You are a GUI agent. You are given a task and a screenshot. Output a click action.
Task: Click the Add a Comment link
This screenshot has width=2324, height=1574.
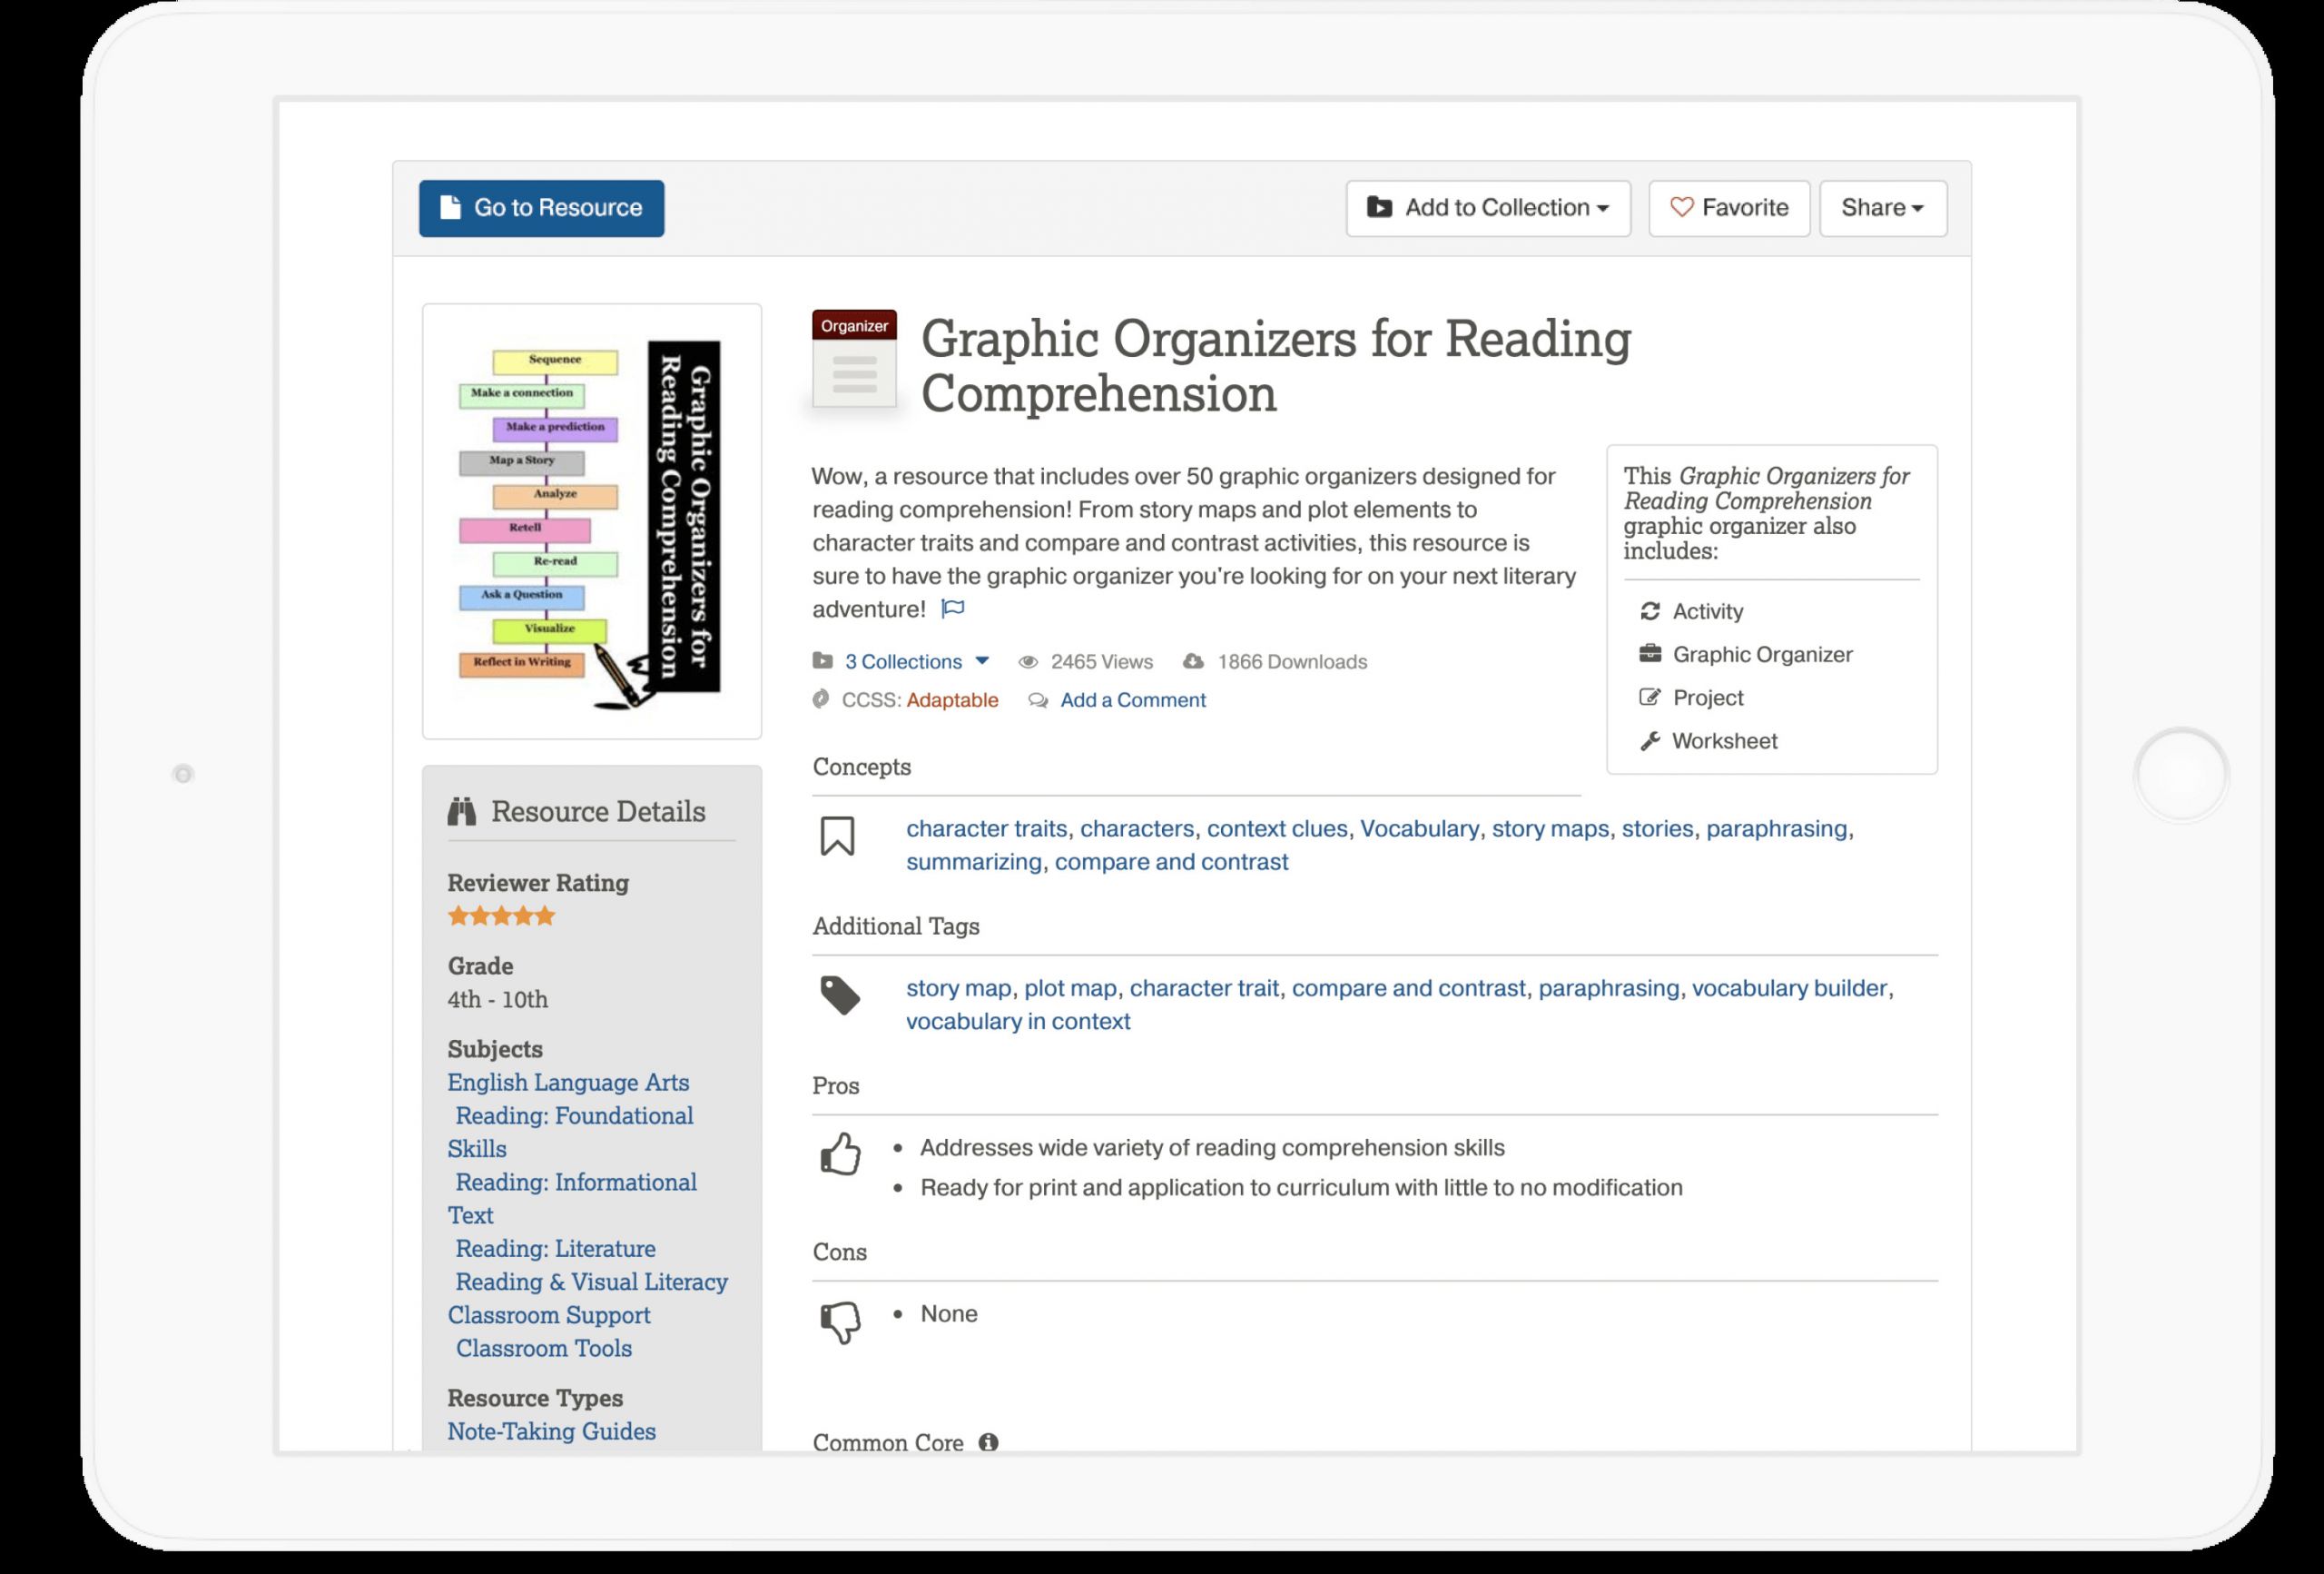click(x=1132, y=700)
